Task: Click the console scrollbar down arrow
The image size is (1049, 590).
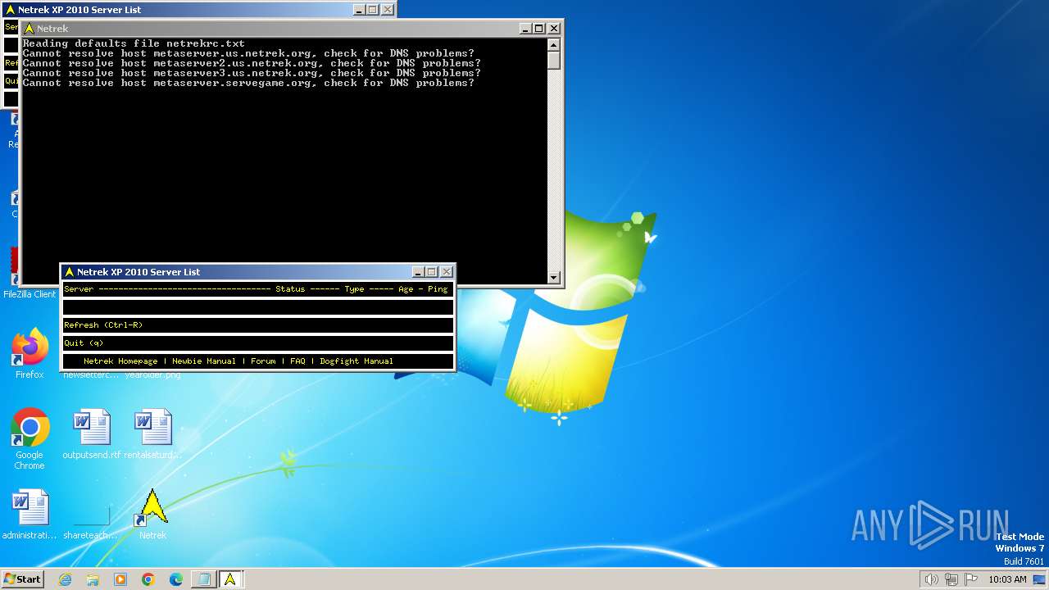Action: click(x=554, y=278)
